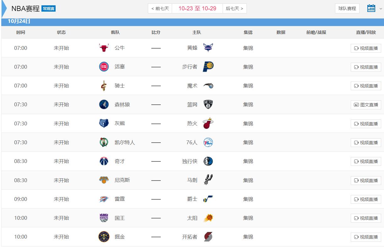Watch video live for Knicks vs Spurs
The image size is (384, 247).
coord(366,181)
